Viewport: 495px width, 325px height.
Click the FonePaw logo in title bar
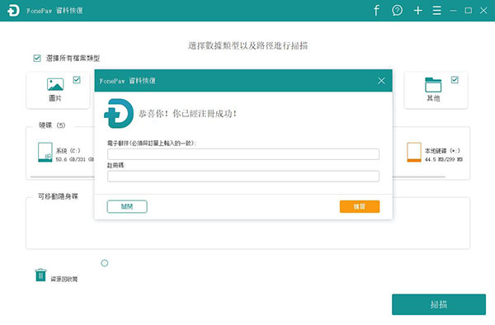(x=13, y=11)
